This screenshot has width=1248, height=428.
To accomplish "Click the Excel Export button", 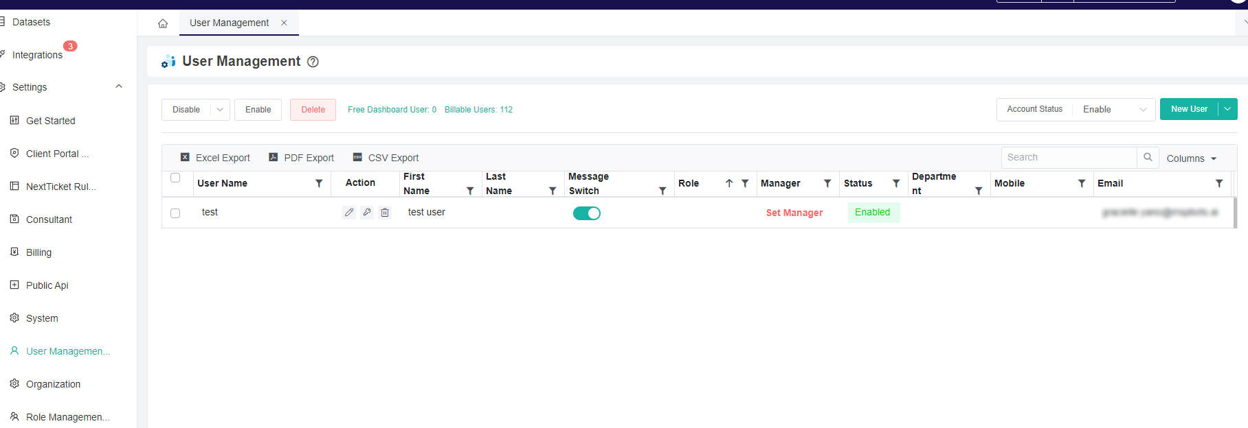I will click(x=215, y=158).
